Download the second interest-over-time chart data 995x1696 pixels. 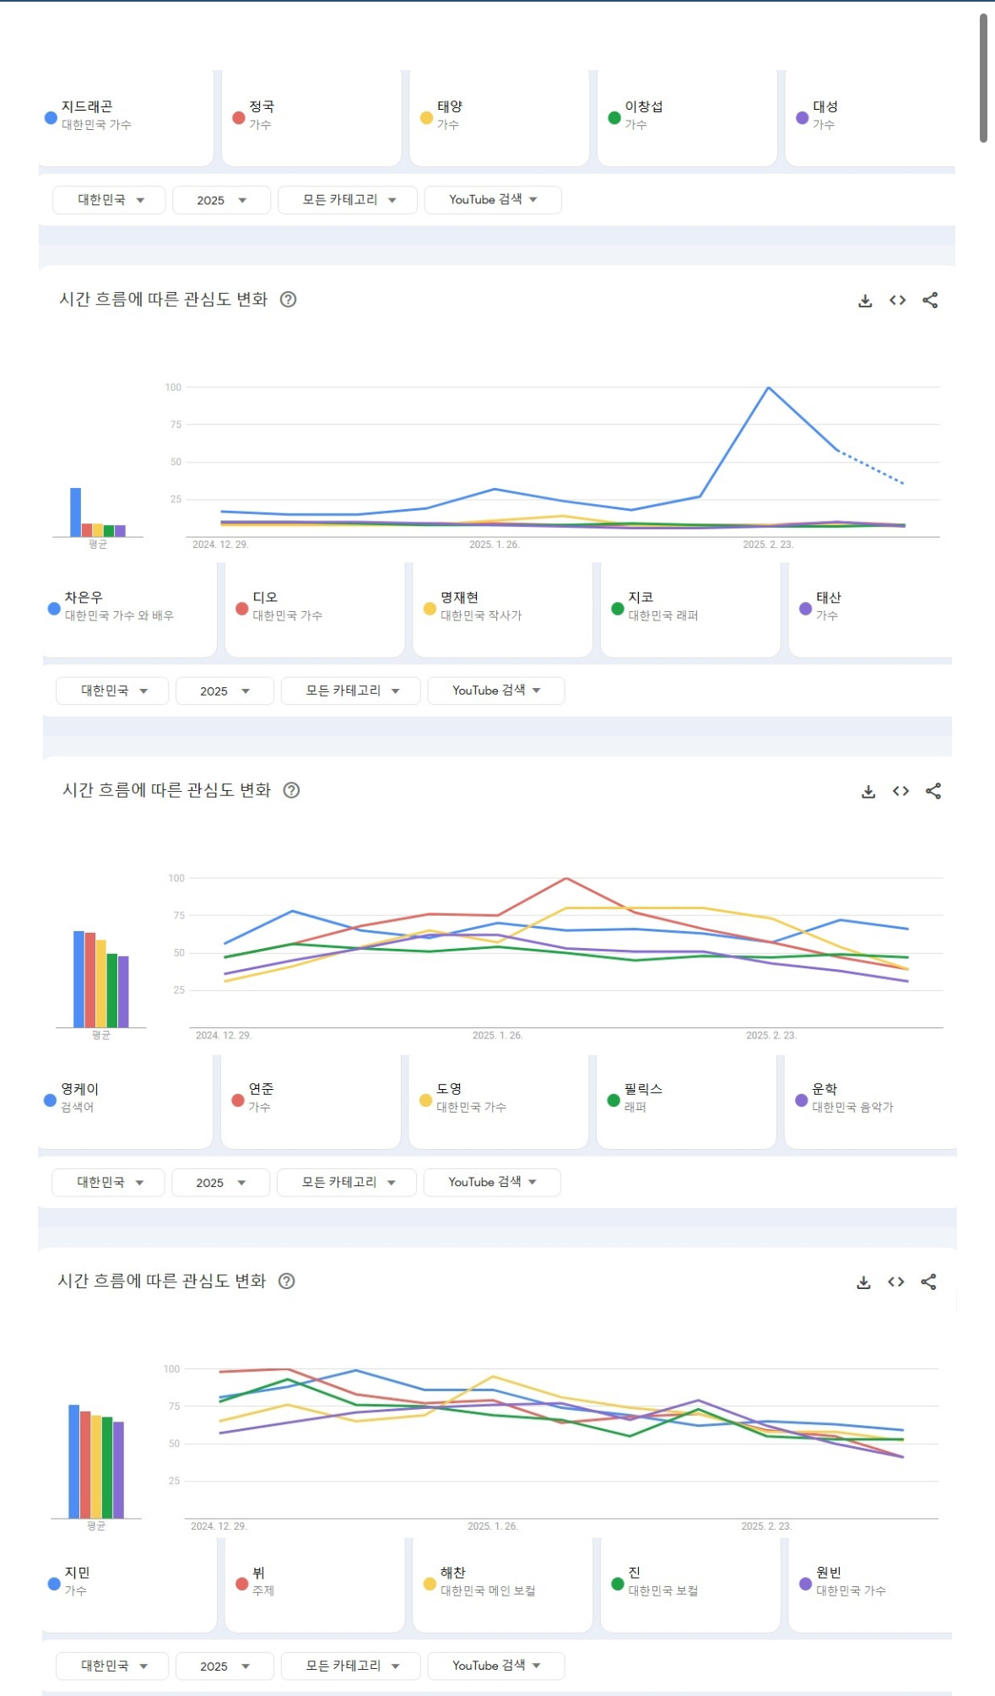tap(868, 791)
